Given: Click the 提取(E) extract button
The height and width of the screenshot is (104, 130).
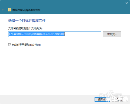Looking at the screenshot, I should click(x=102, y=99).
